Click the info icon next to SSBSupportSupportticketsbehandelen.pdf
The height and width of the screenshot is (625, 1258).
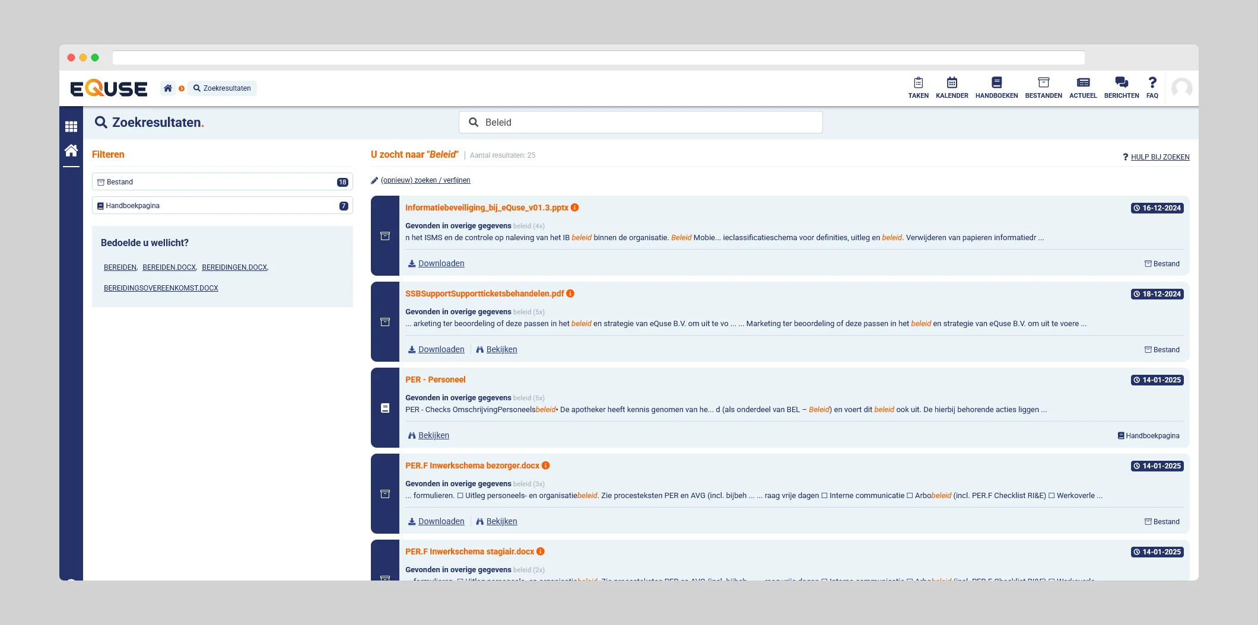pyautogui.click(x=570, y=294)
